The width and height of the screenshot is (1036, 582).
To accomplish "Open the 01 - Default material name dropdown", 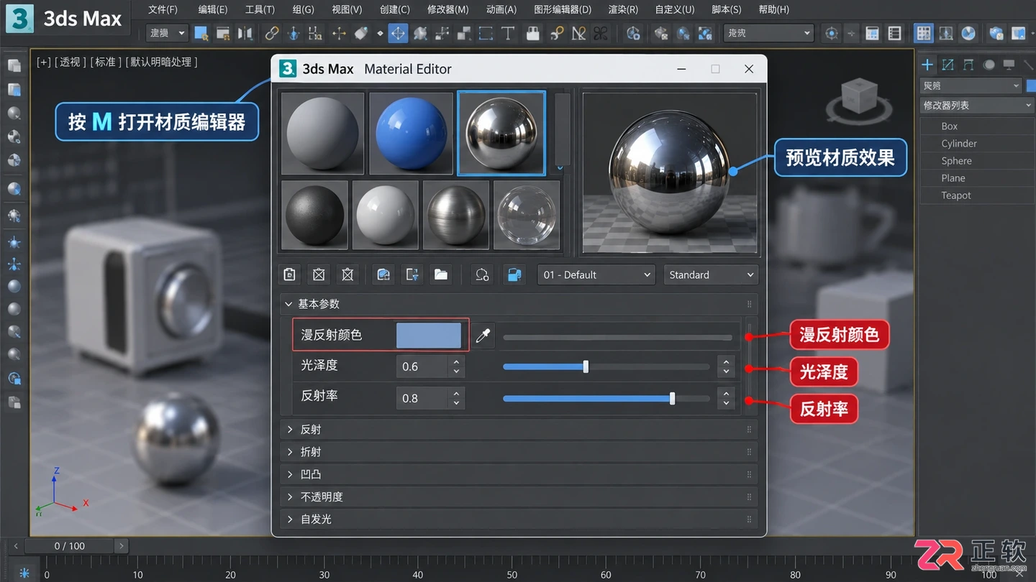I will click(x=596, y=274).
